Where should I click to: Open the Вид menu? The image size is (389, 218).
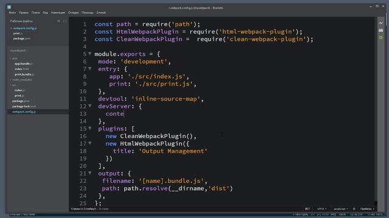click(x=45, y=13)
